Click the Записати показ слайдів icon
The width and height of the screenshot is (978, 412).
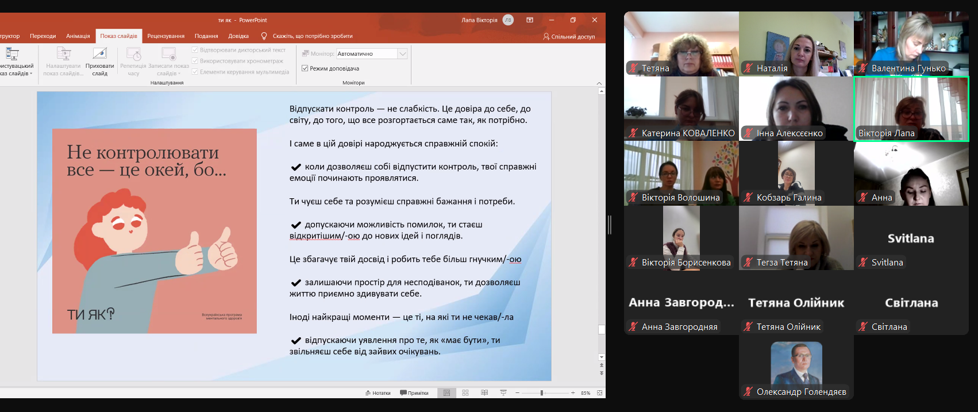pyautogui.click(x=168, y=54)
